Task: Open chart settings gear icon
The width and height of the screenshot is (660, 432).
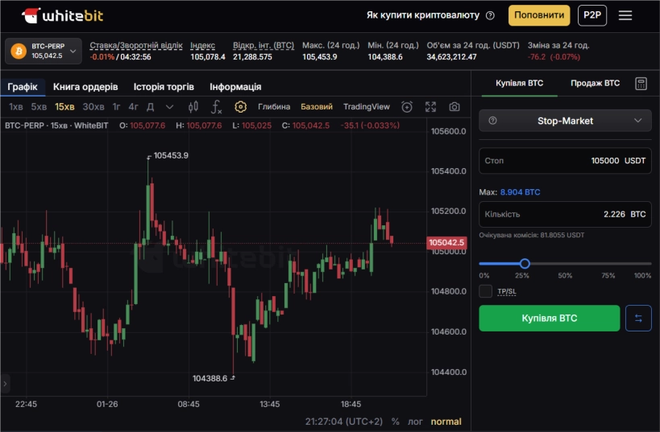Action: (x=240, y=107)
